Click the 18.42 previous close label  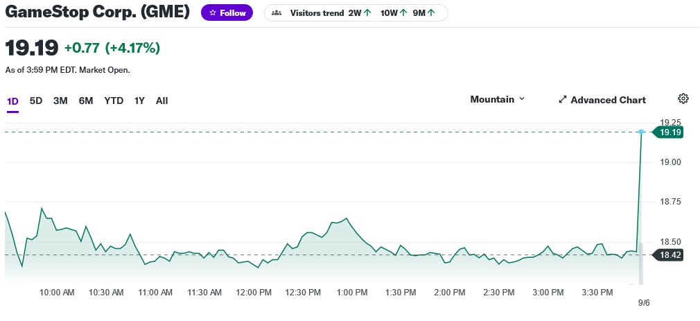tap(668, 255)
